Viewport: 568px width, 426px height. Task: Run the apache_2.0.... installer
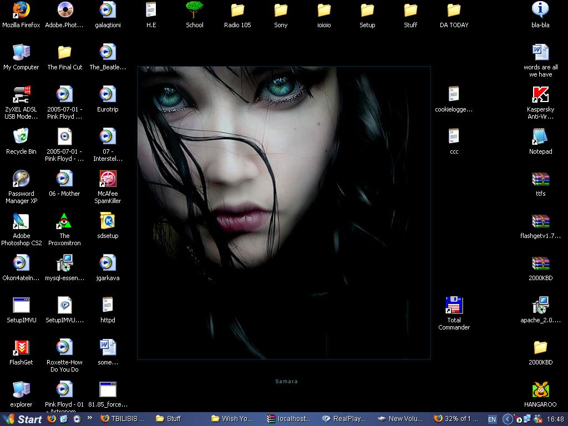click(x=540, y=305)
